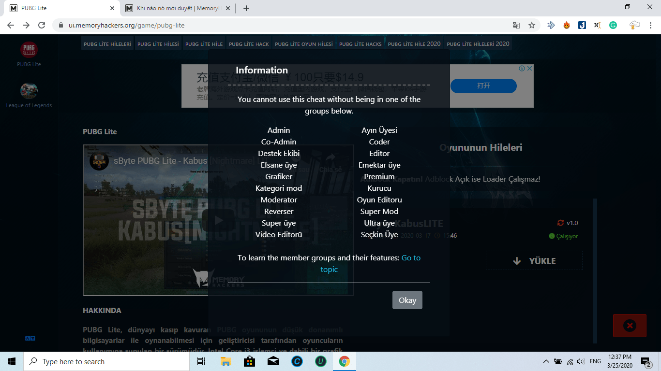Image resolution: width=661 pixels, height=371 pixels.
Task: Open the Grammarly extension icon
Action: 613,25
